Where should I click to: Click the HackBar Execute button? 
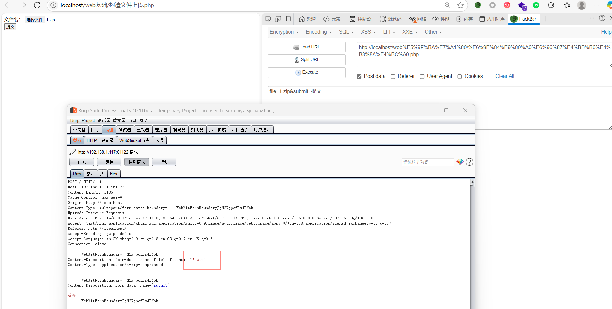(307, 72)
